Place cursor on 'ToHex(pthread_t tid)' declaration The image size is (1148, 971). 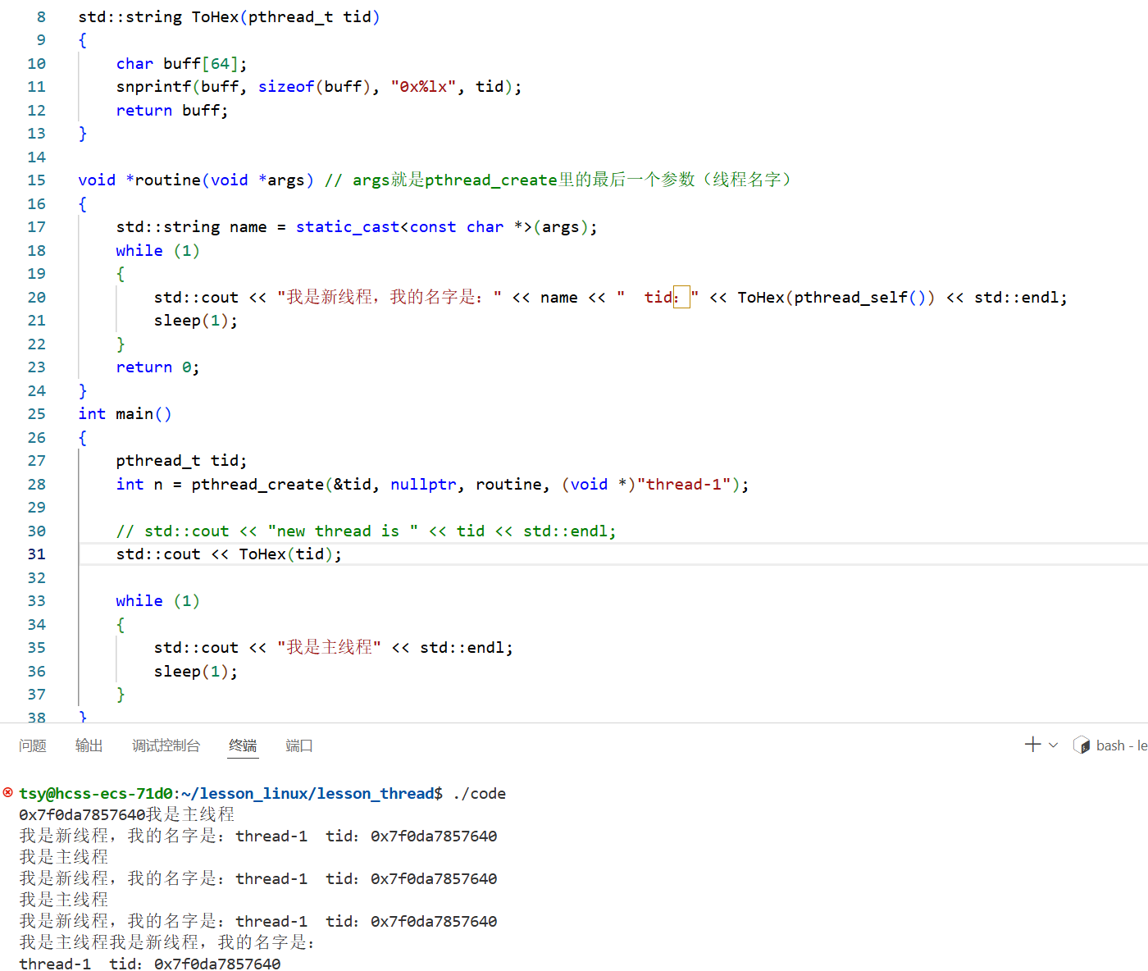285,17
